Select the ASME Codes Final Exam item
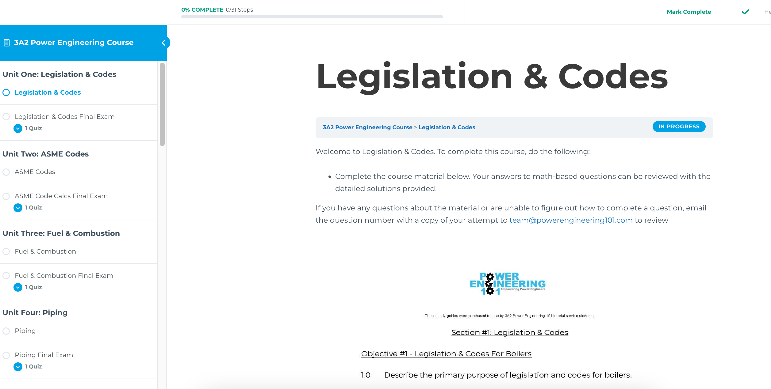This screenshot has height=389, width=771. coord(61,195)
